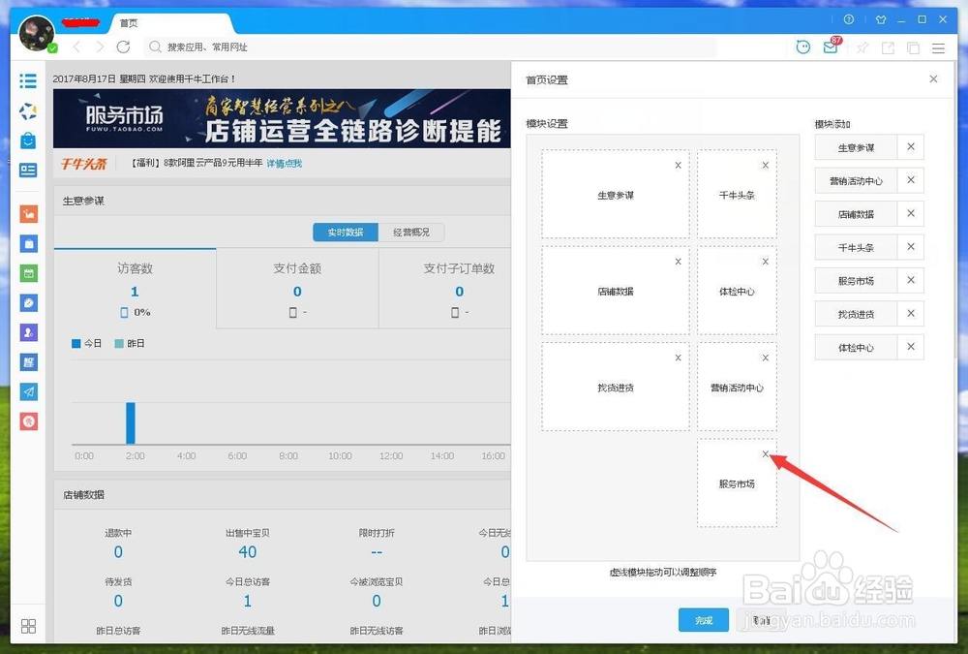Remove the 营销活动中心 dashed module block
Screen dimensions: 968x654
(x=766, y=358)
